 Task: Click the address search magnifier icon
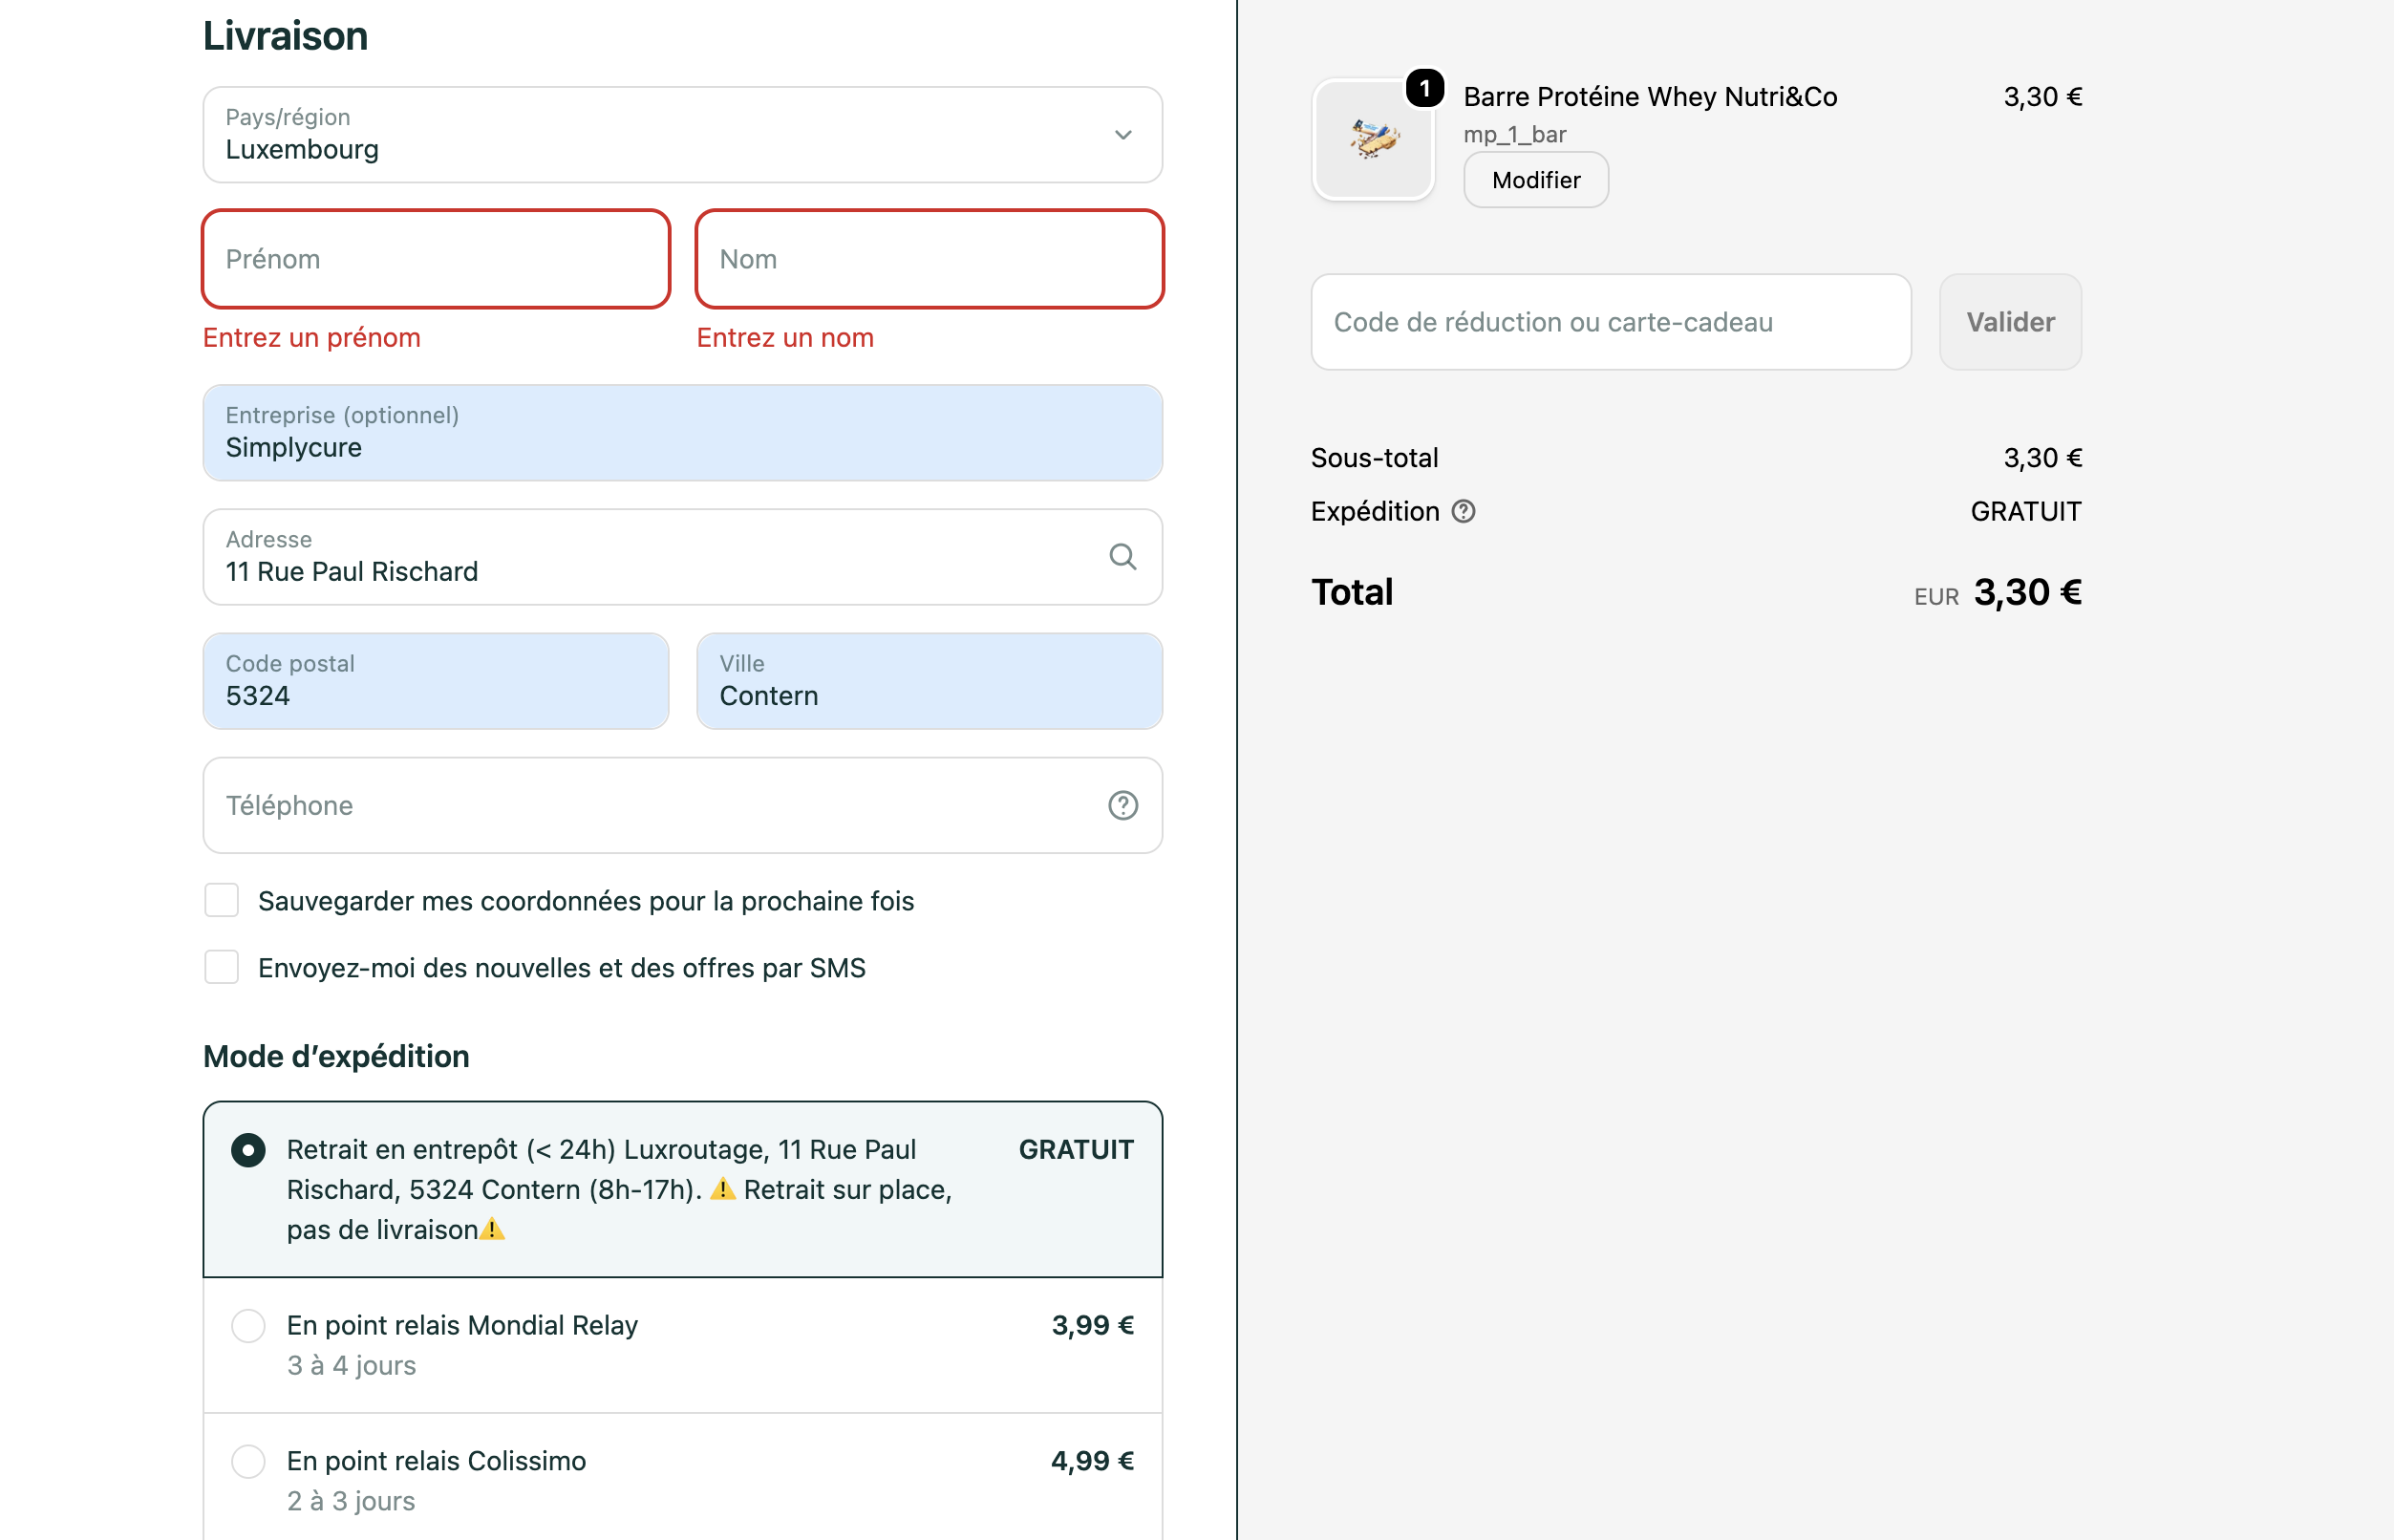1122,557
